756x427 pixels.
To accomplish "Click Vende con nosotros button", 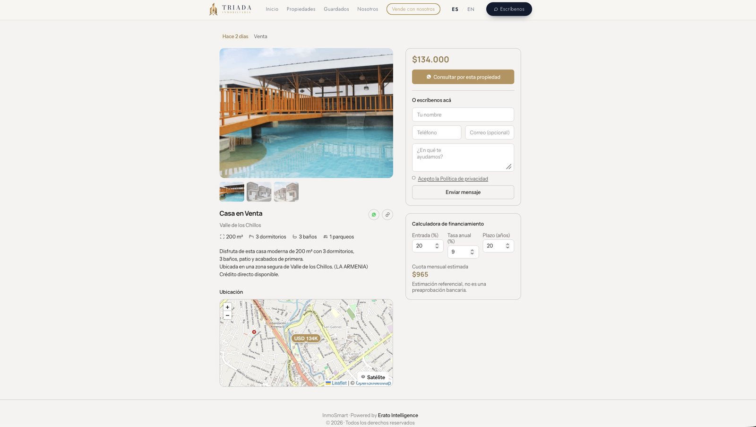I will pos(413,9).
